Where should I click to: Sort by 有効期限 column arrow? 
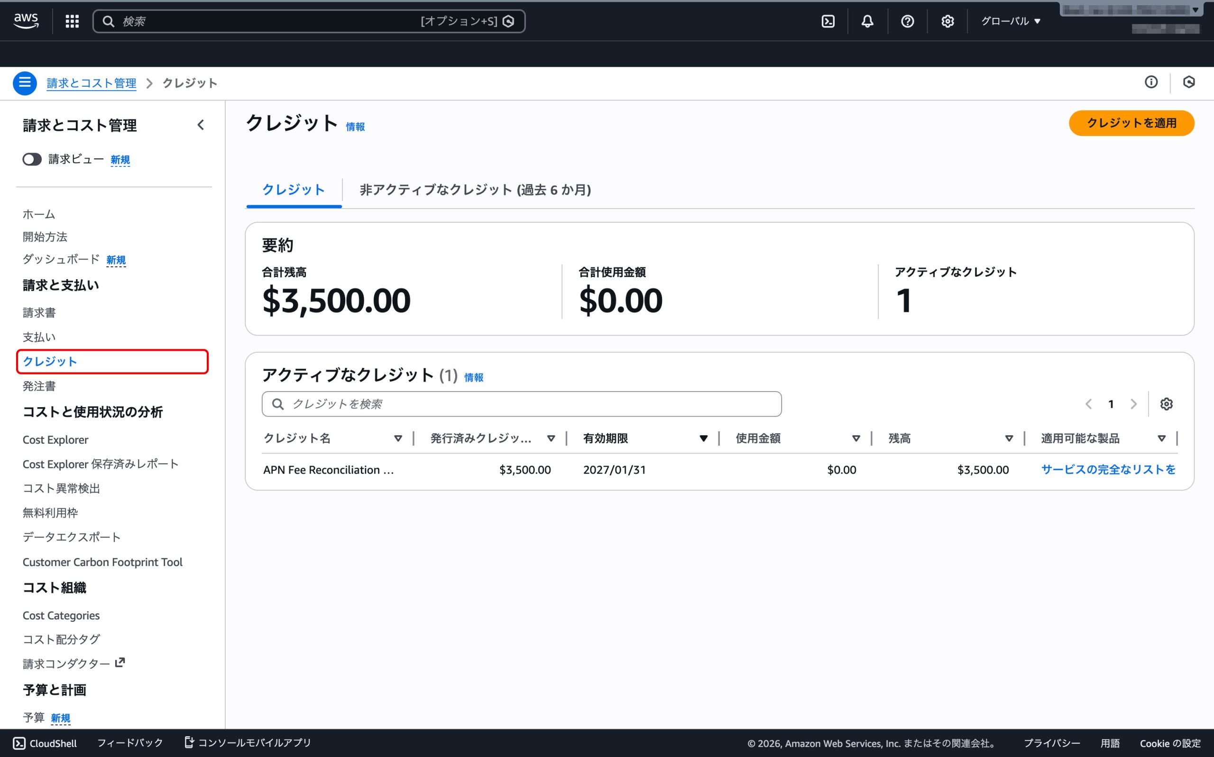(703, 438)
